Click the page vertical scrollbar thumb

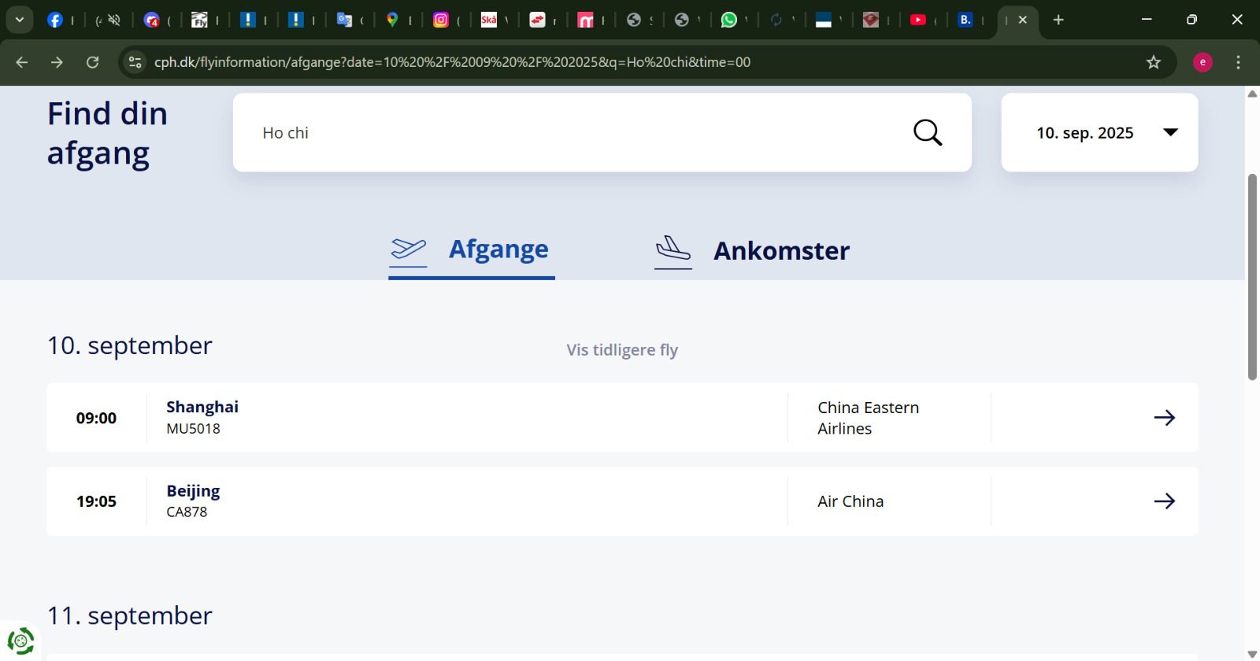1252,275
